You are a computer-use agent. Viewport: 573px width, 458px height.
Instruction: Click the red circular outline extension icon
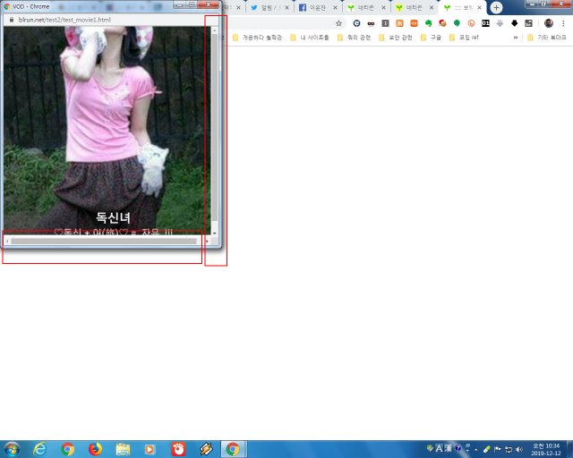tap(471, 23)
